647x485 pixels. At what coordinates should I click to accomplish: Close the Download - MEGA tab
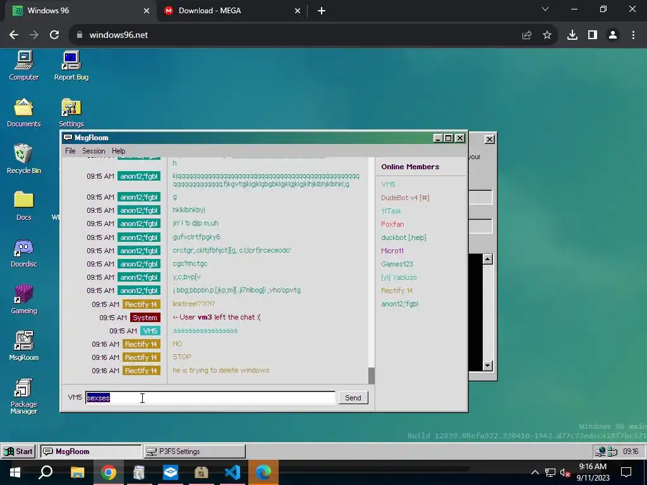[298, 11]
